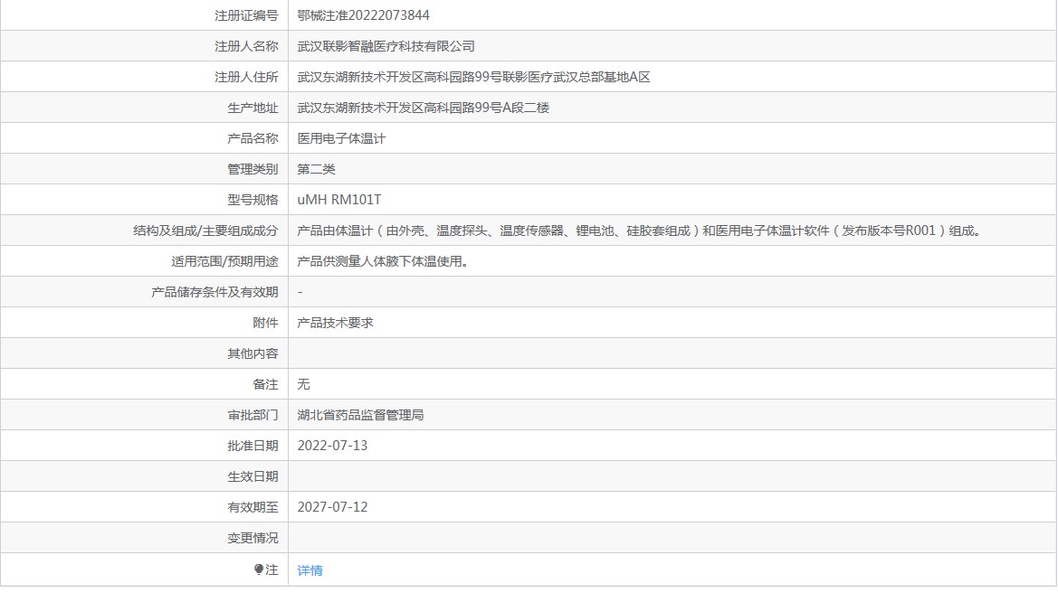Select approving department 湖北省药品监督管理局
1058x593 pixels.
360,415
